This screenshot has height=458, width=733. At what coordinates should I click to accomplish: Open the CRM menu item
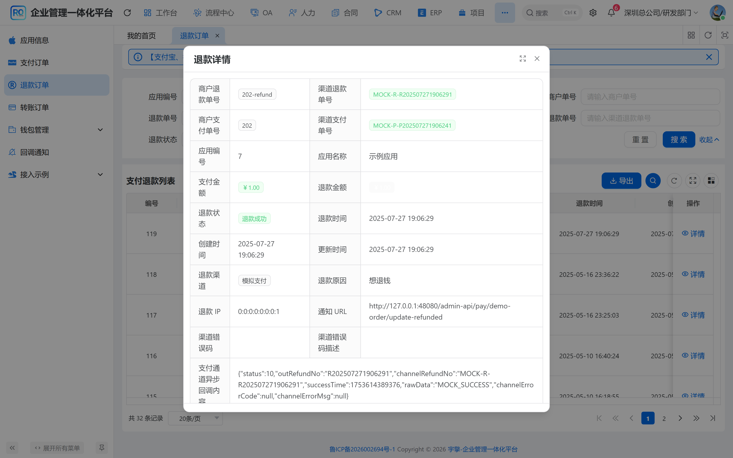[x=388, y=13]
